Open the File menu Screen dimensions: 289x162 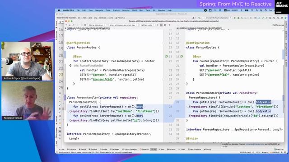click(78, 10)
